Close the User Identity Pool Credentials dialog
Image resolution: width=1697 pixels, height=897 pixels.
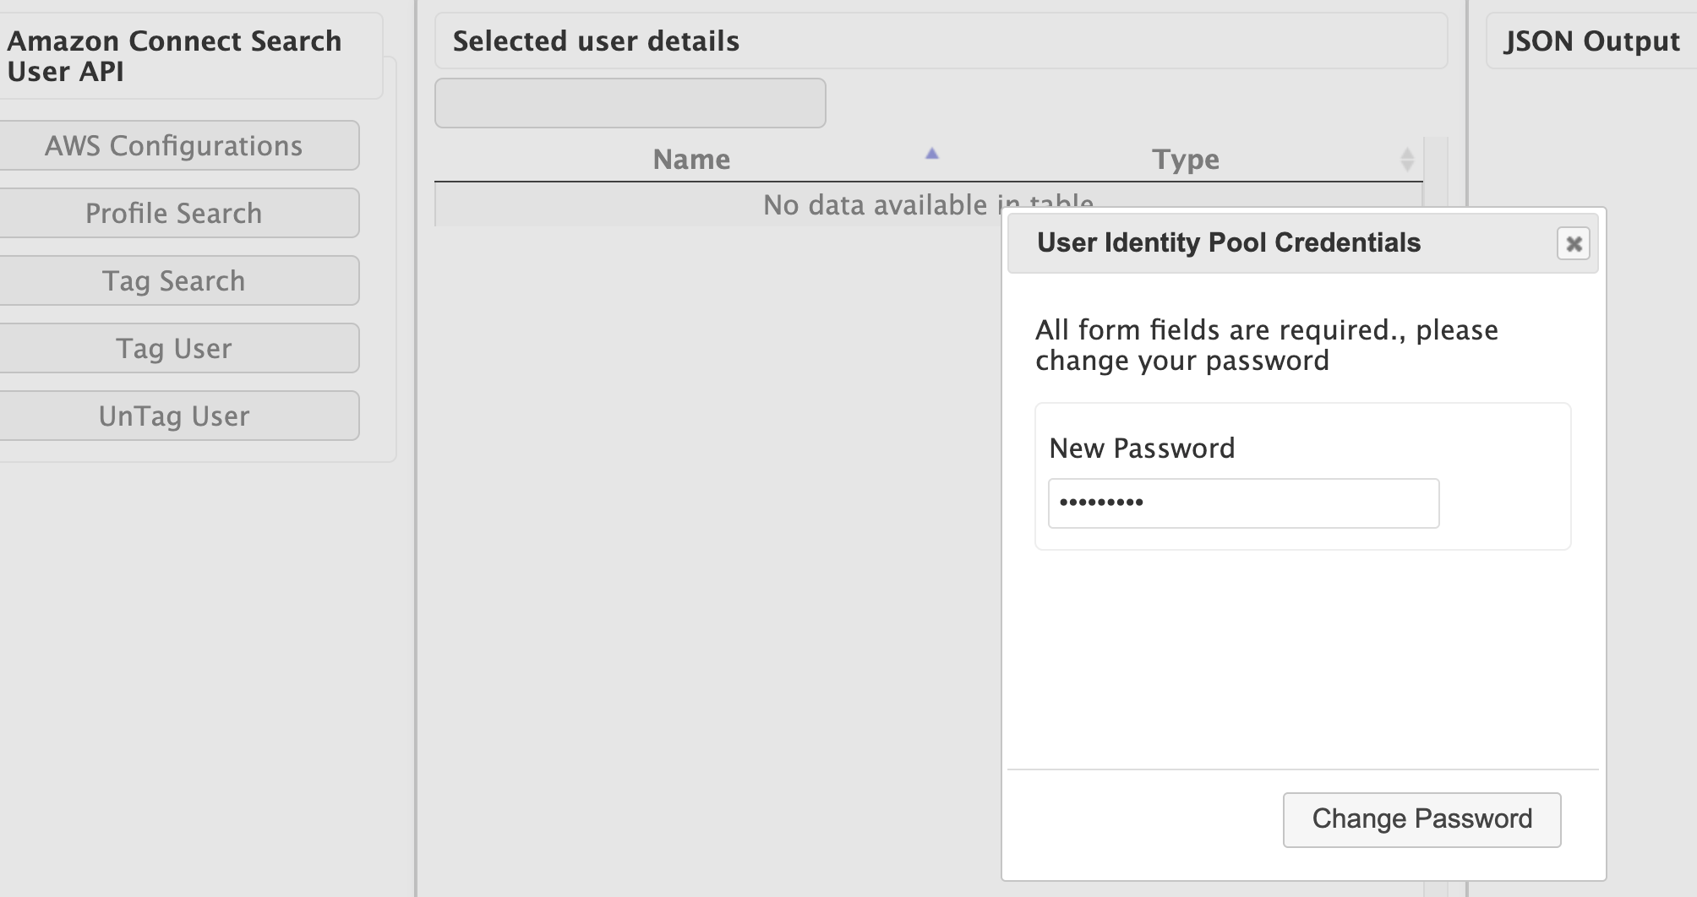pos(1574,244)
